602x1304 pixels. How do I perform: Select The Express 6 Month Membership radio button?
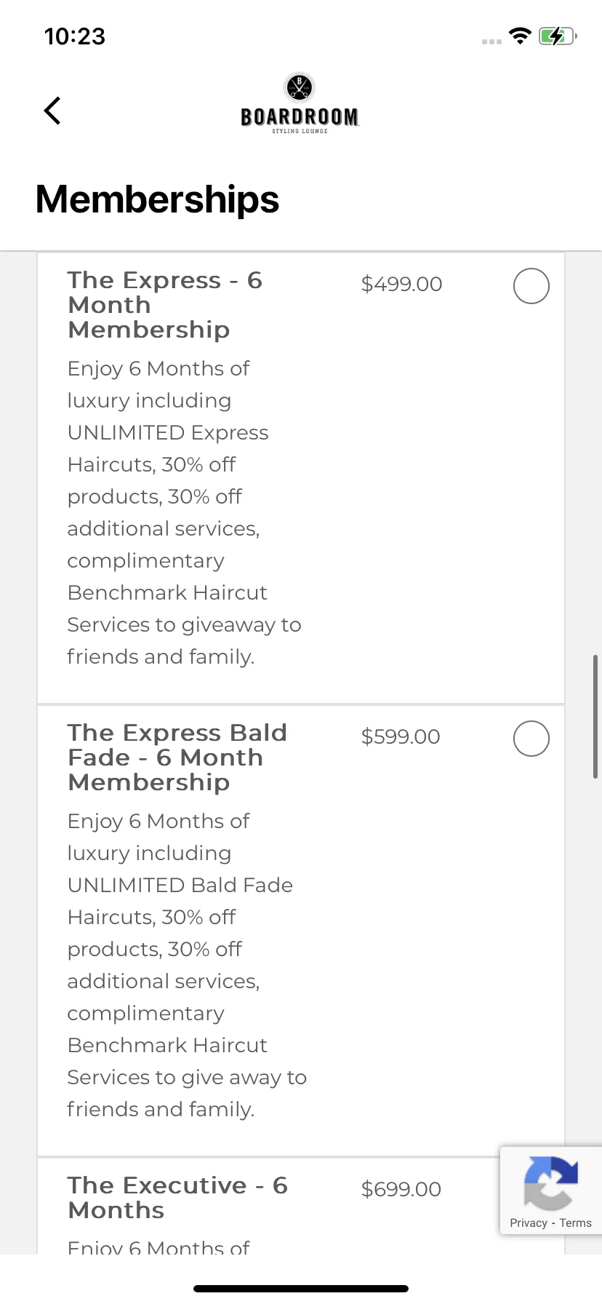531,286
